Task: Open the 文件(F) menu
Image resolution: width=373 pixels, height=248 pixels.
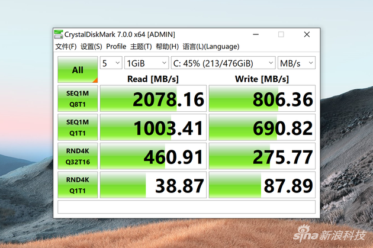Action: point(66,47)
